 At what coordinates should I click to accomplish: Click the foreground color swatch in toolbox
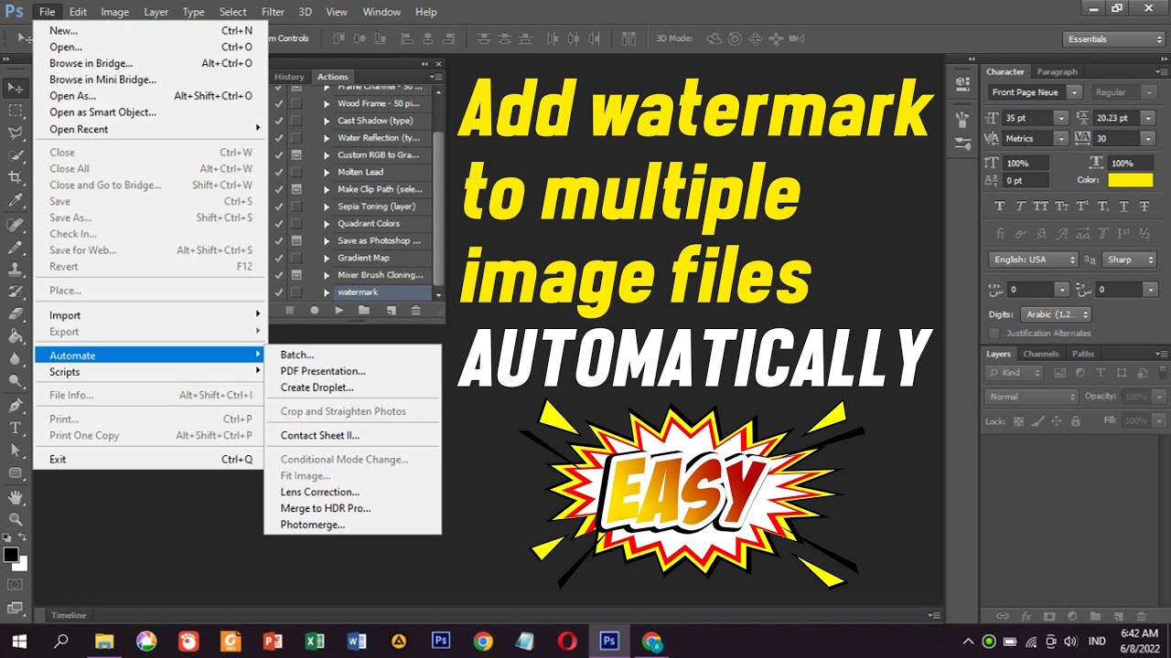[10, 555]
